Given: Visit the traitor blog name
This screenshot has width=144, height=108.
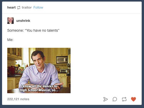Looking at the screenshot, I should [x=27, y=7].
